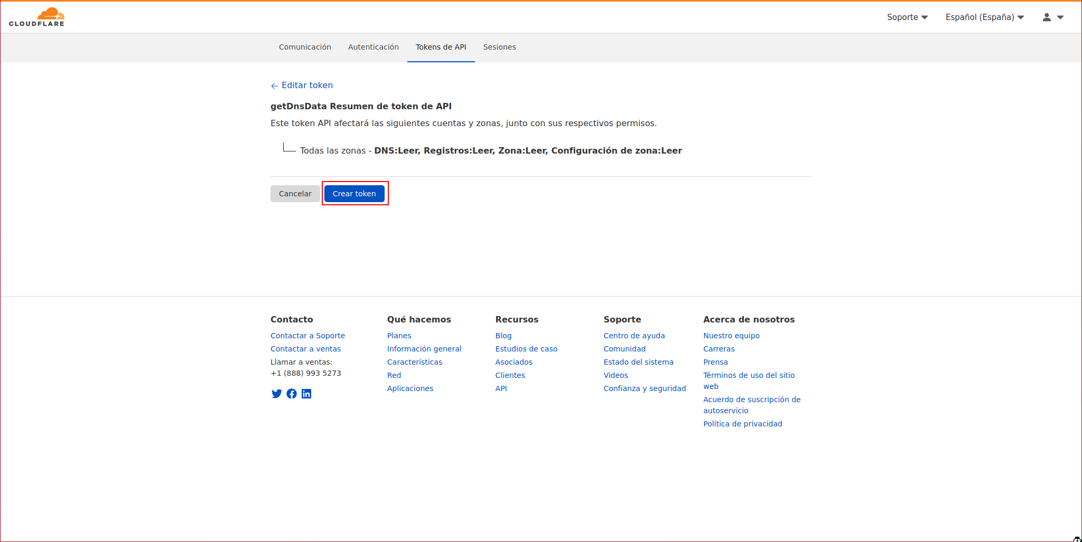Click the user account profile icon

tap(1046, 17)
